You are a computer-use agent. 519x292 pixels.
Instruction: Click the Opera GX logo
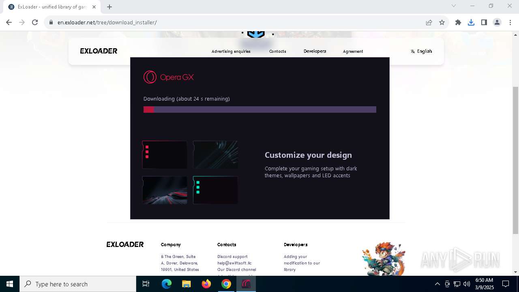coord(169,77)
